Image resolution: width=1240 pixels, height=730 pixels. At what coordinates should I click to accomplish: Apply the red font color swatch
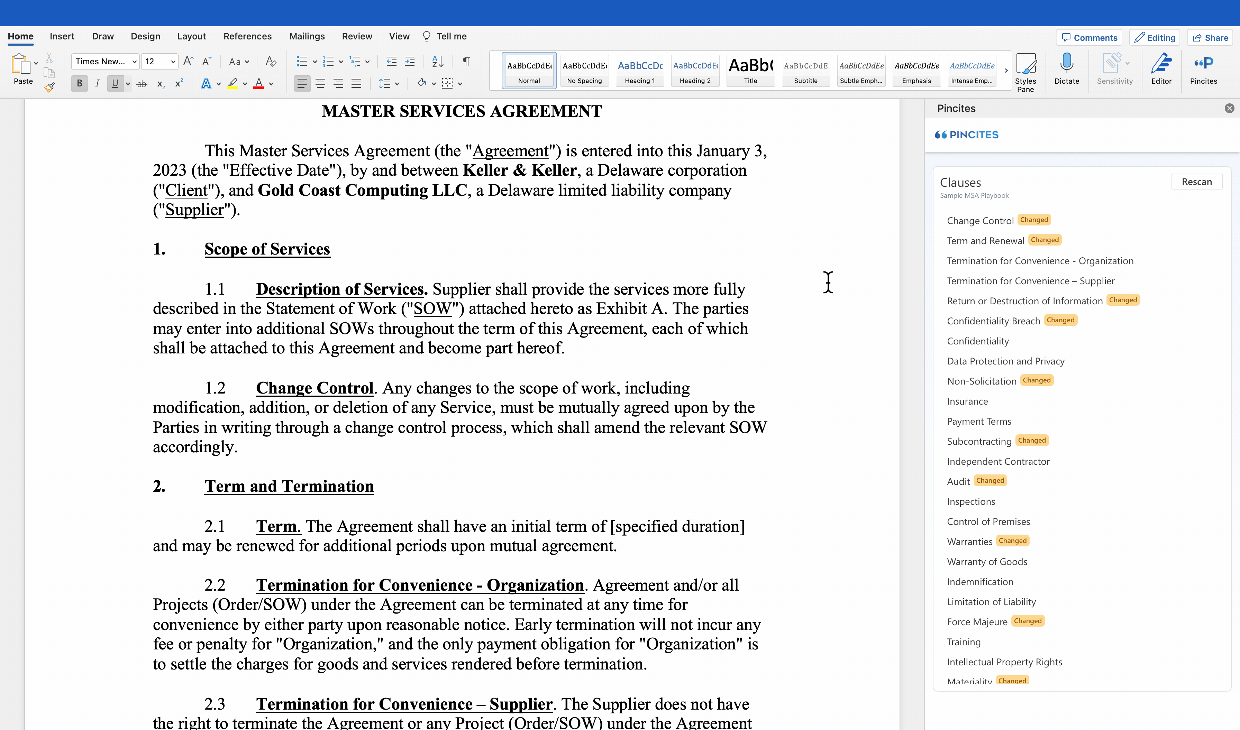pos(258,84)
